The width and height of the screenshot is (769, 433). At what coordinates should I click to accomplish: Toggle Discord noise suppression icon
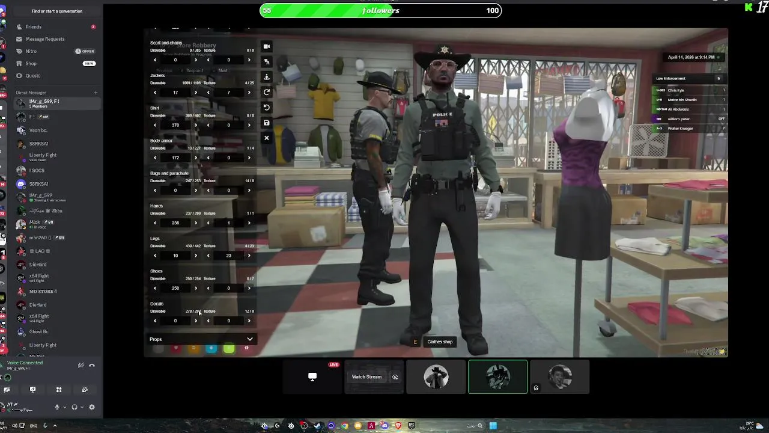[x=81, y=365]
